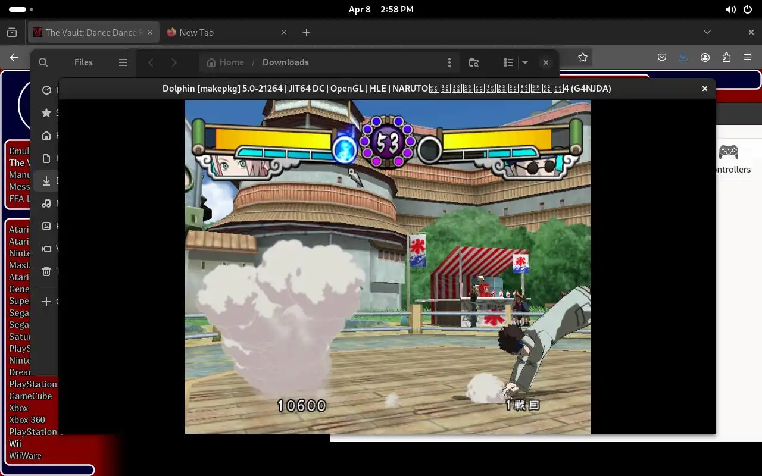Select the Trash sidebar icon in Files
Viewport: 762px width, 476px height.
click(46, 271)
